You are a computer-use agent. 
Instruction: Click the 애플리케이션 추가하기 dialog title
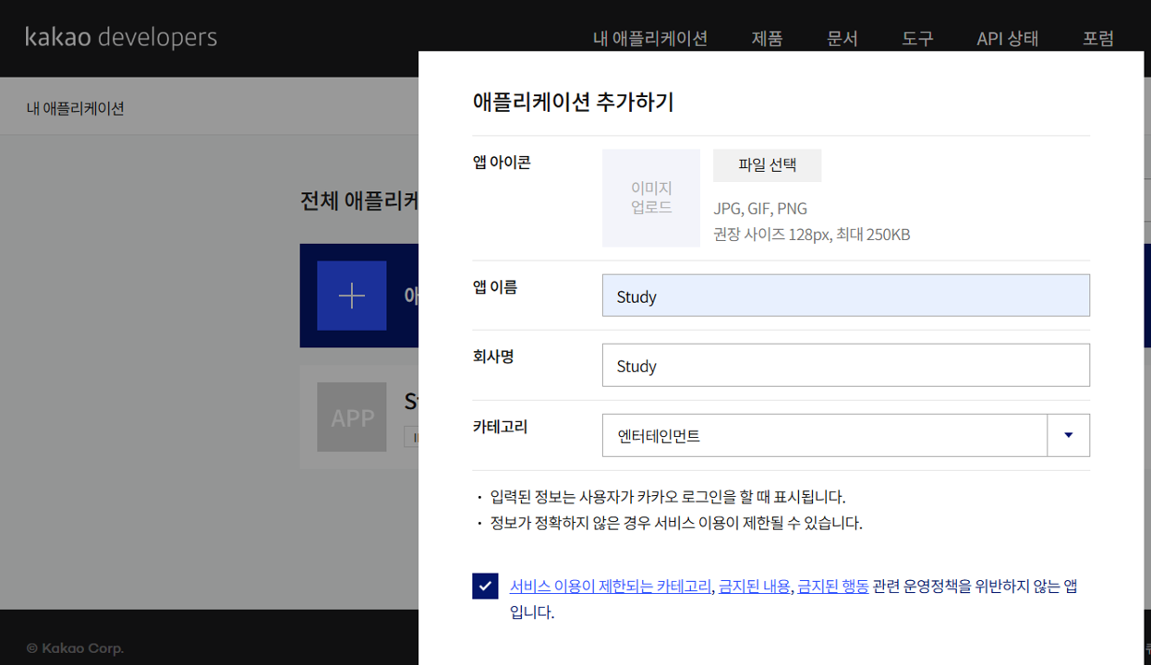coord(573,102)
